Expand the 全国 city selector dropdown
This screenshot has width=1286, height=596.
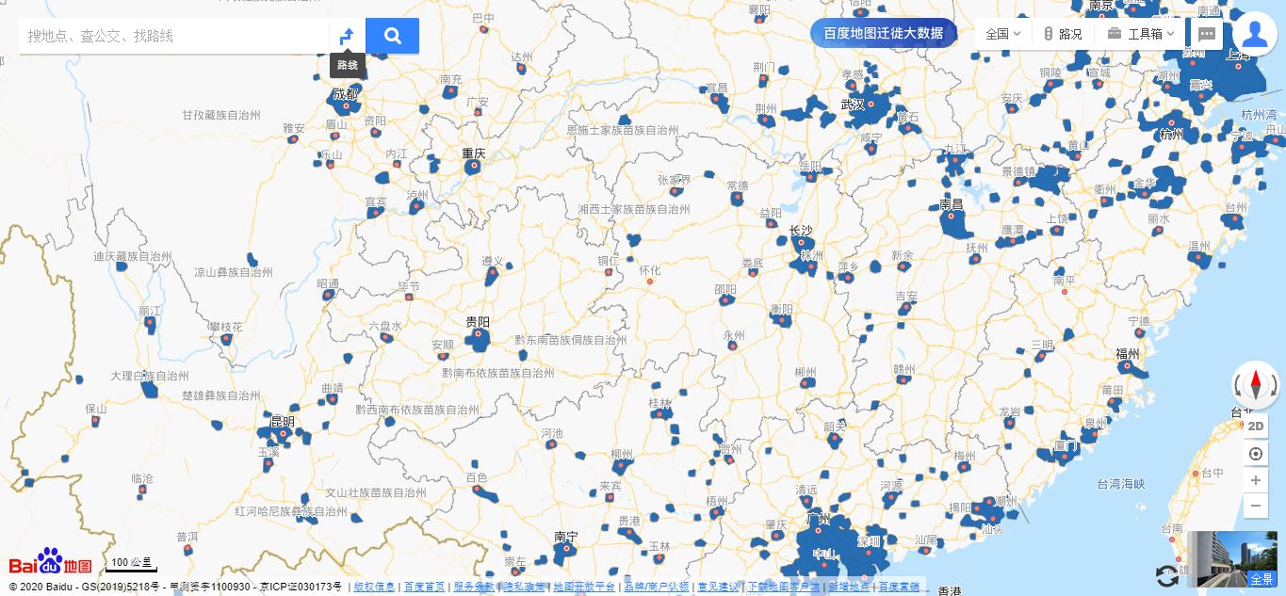[1002, 34]
